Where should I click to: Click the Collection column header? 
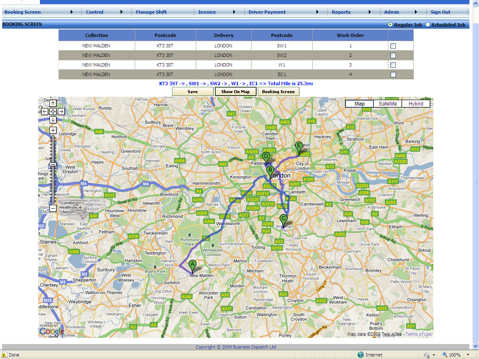coord(96,35)
